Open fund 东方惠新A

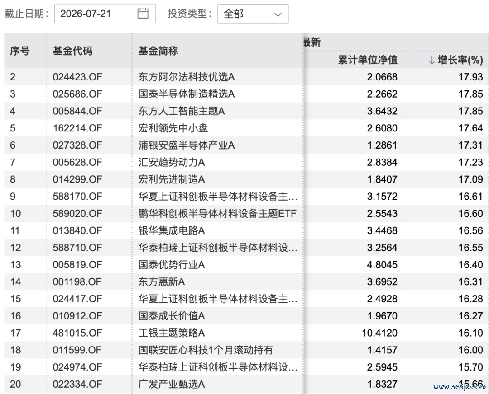click(x=162, y=282)
